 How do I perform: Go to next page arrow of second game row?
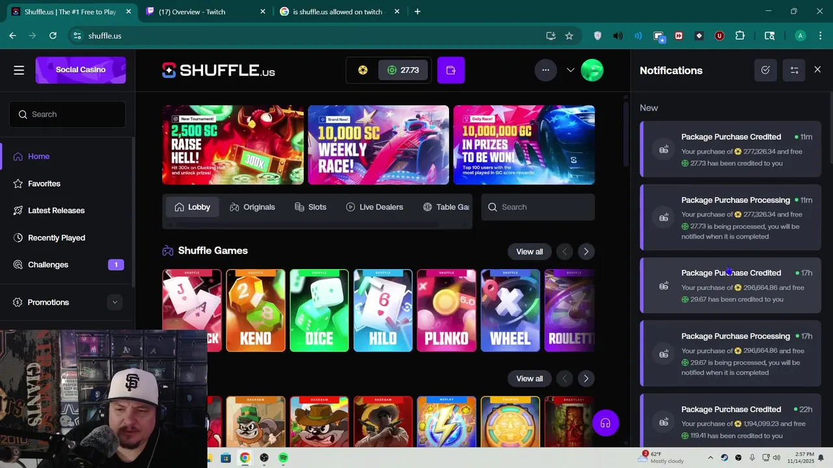click(586, 378)
